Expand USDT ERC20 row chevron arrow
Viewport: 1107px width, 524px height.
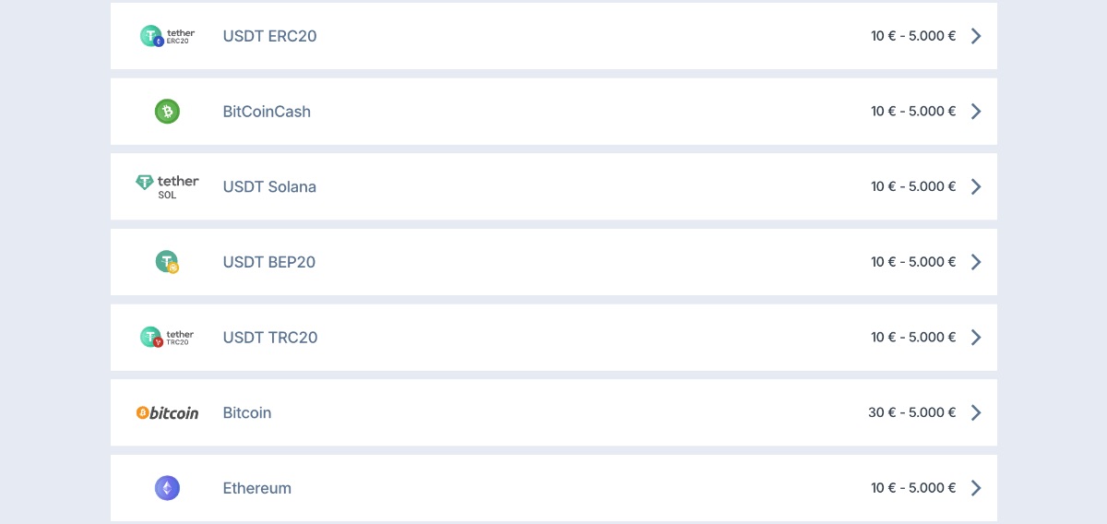[x=976, y=36]
